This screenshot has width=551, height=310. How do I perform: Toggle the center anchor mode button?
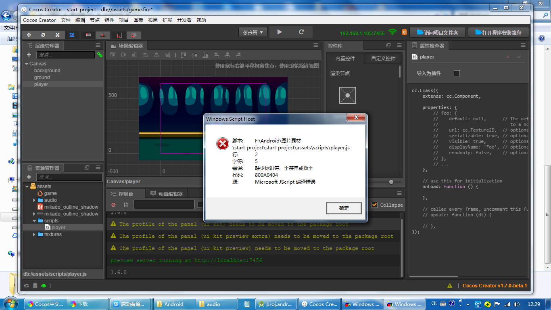(103, 35)
